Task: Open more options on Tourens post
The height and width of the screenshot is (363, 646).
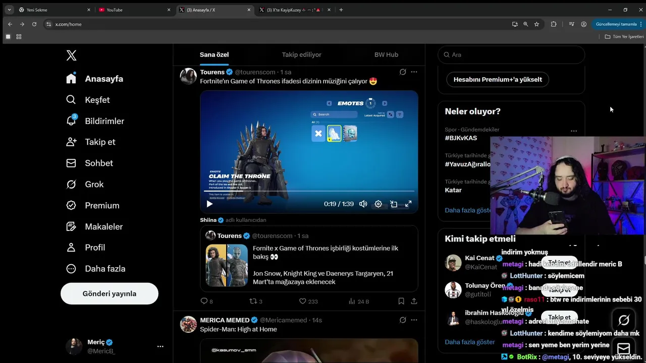Action: click(x=414, y=72)
